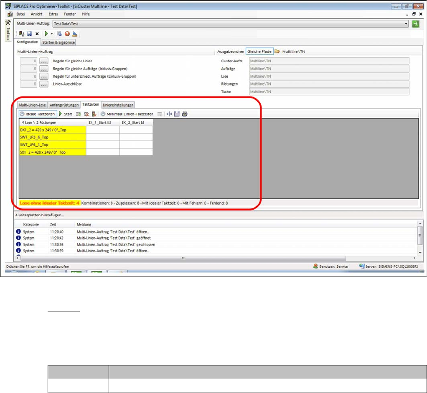427x393 pixels.
Task: Click the edit multi-line job icon
Action: click(21, 34)
